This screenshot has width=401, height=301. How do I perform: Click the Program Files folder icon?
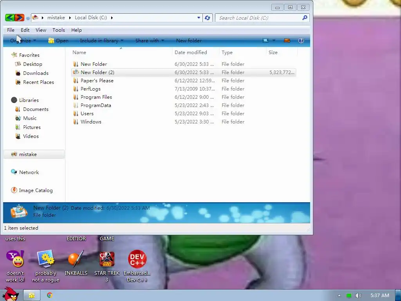point(76,97)
